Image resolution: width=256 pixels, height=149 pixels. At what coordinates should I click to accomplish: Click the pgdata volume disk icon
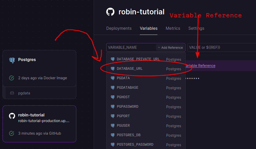12,93
